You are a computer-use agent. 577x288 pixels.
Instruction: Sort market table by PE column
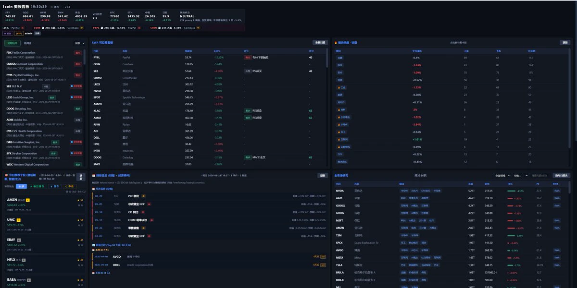click(538, 184)
